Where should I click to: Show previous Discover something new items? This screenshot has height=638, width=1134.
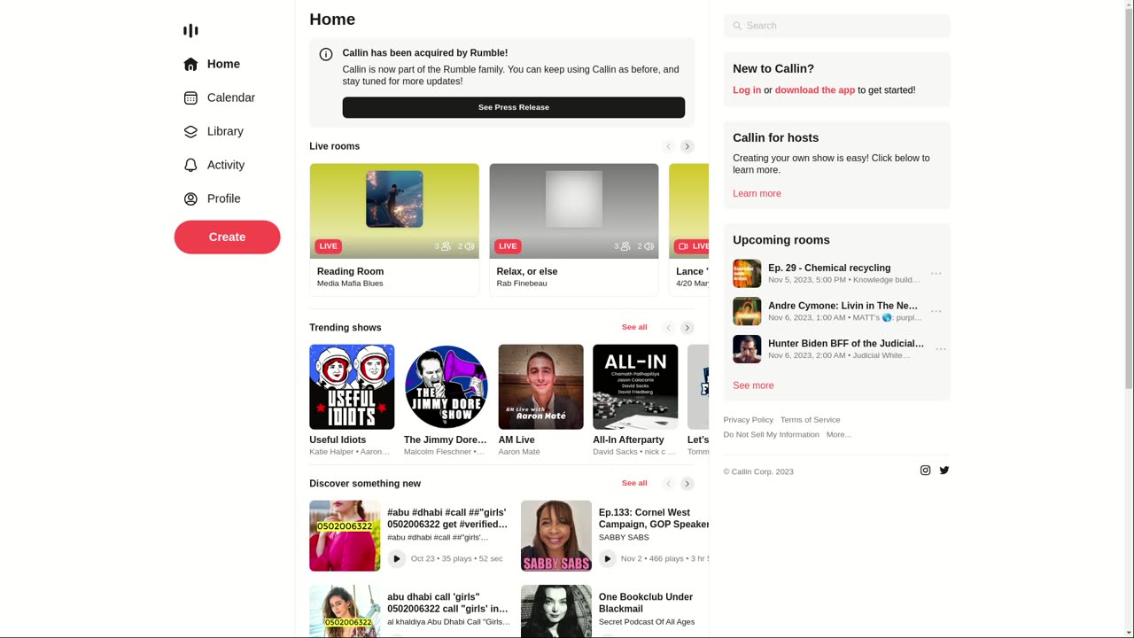click(669, 484)
